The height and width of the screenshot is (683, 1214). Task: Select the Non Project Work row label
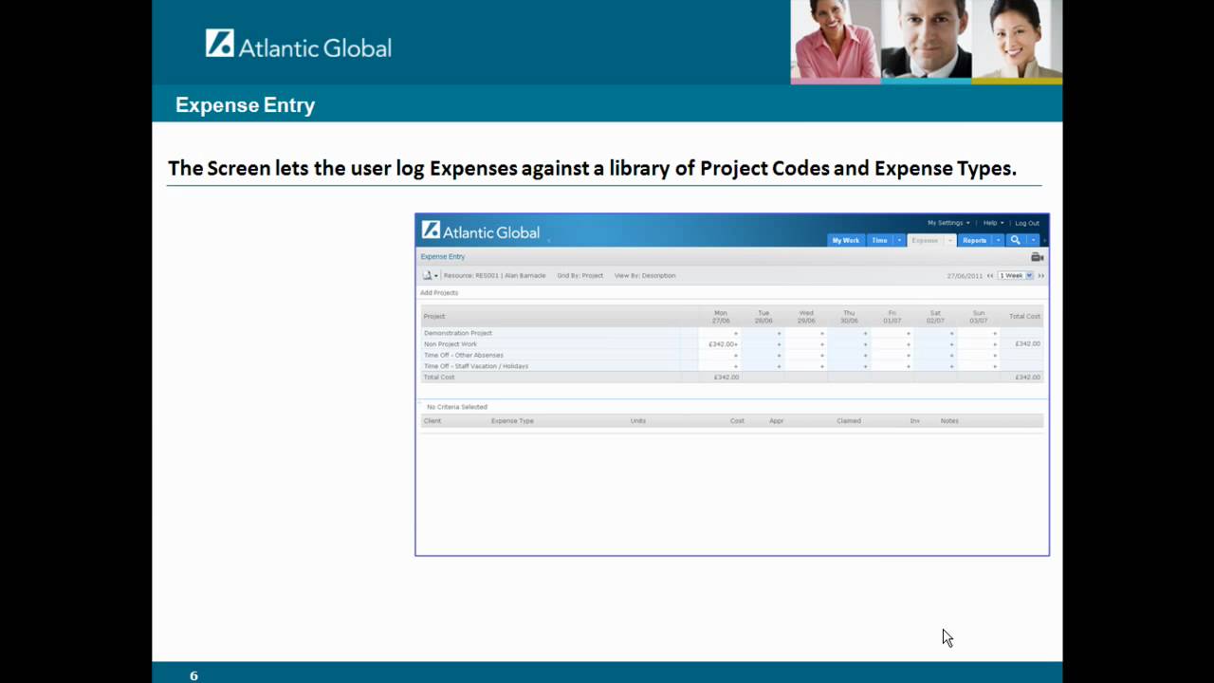[x=451, y=344]
